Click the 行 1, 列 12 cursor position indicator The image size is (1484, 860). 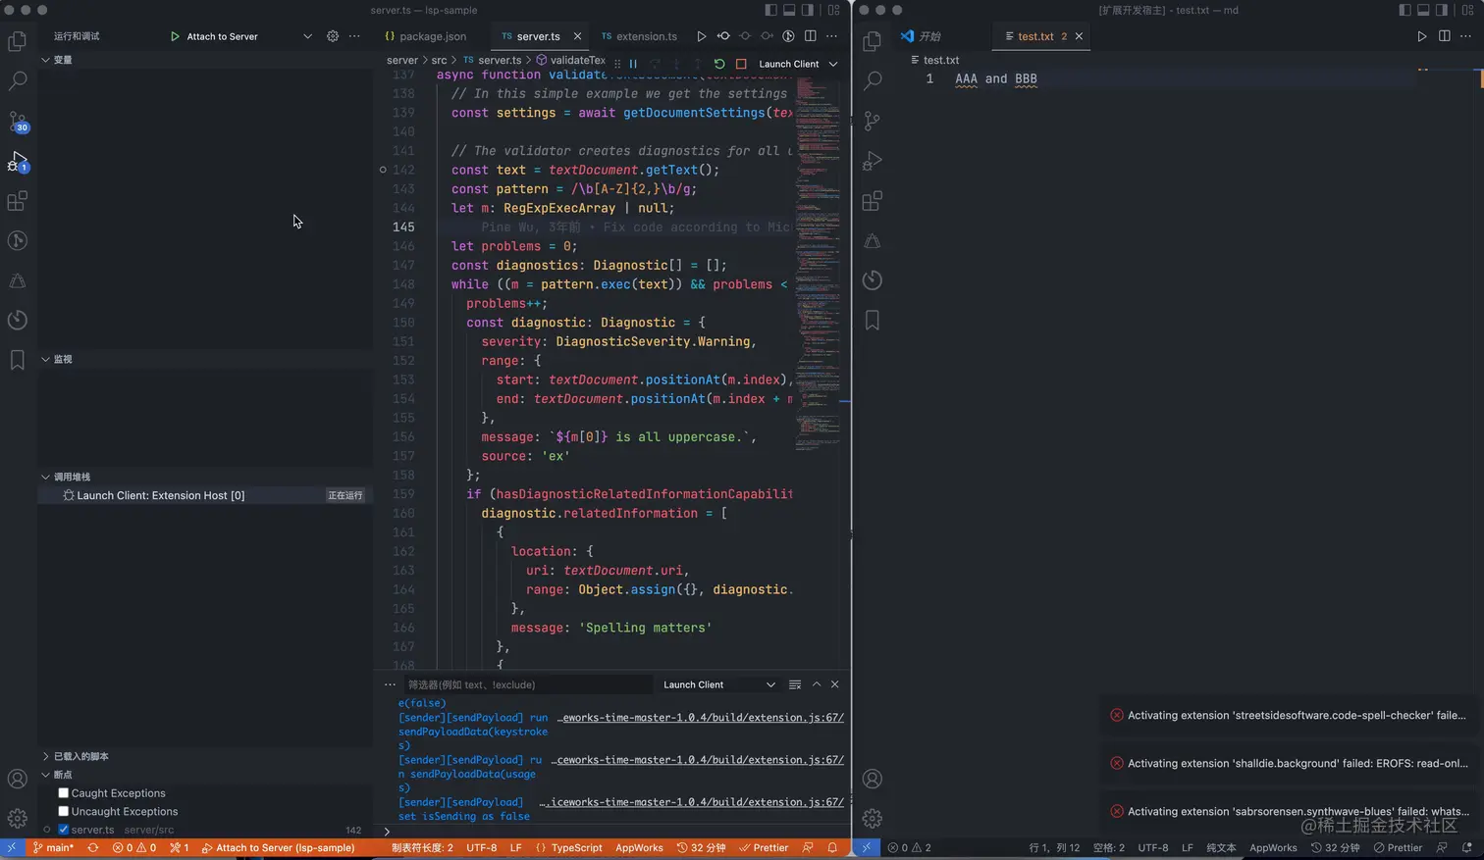click(1054, 848)
